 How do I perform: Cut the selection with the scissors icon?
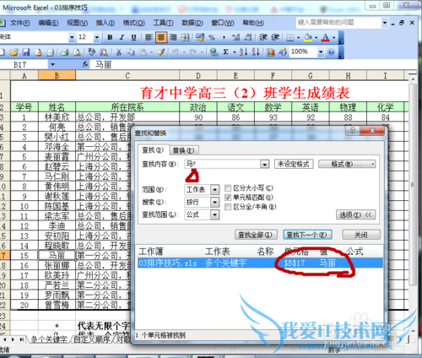pos(119,52)
